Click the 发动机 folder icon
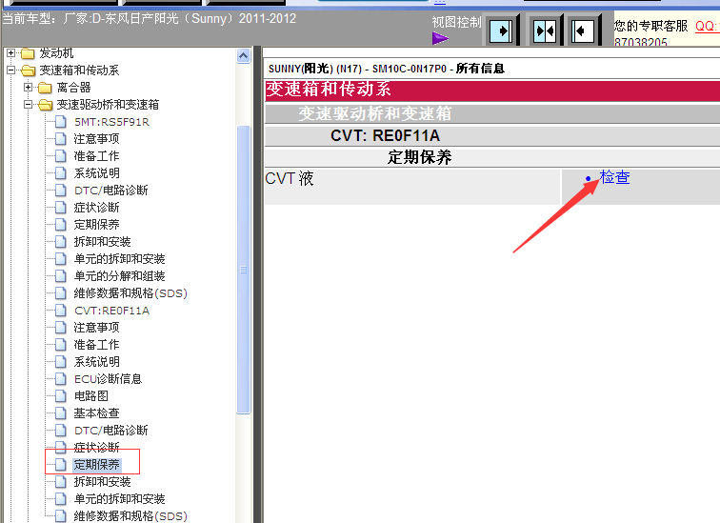 point(28,53)
